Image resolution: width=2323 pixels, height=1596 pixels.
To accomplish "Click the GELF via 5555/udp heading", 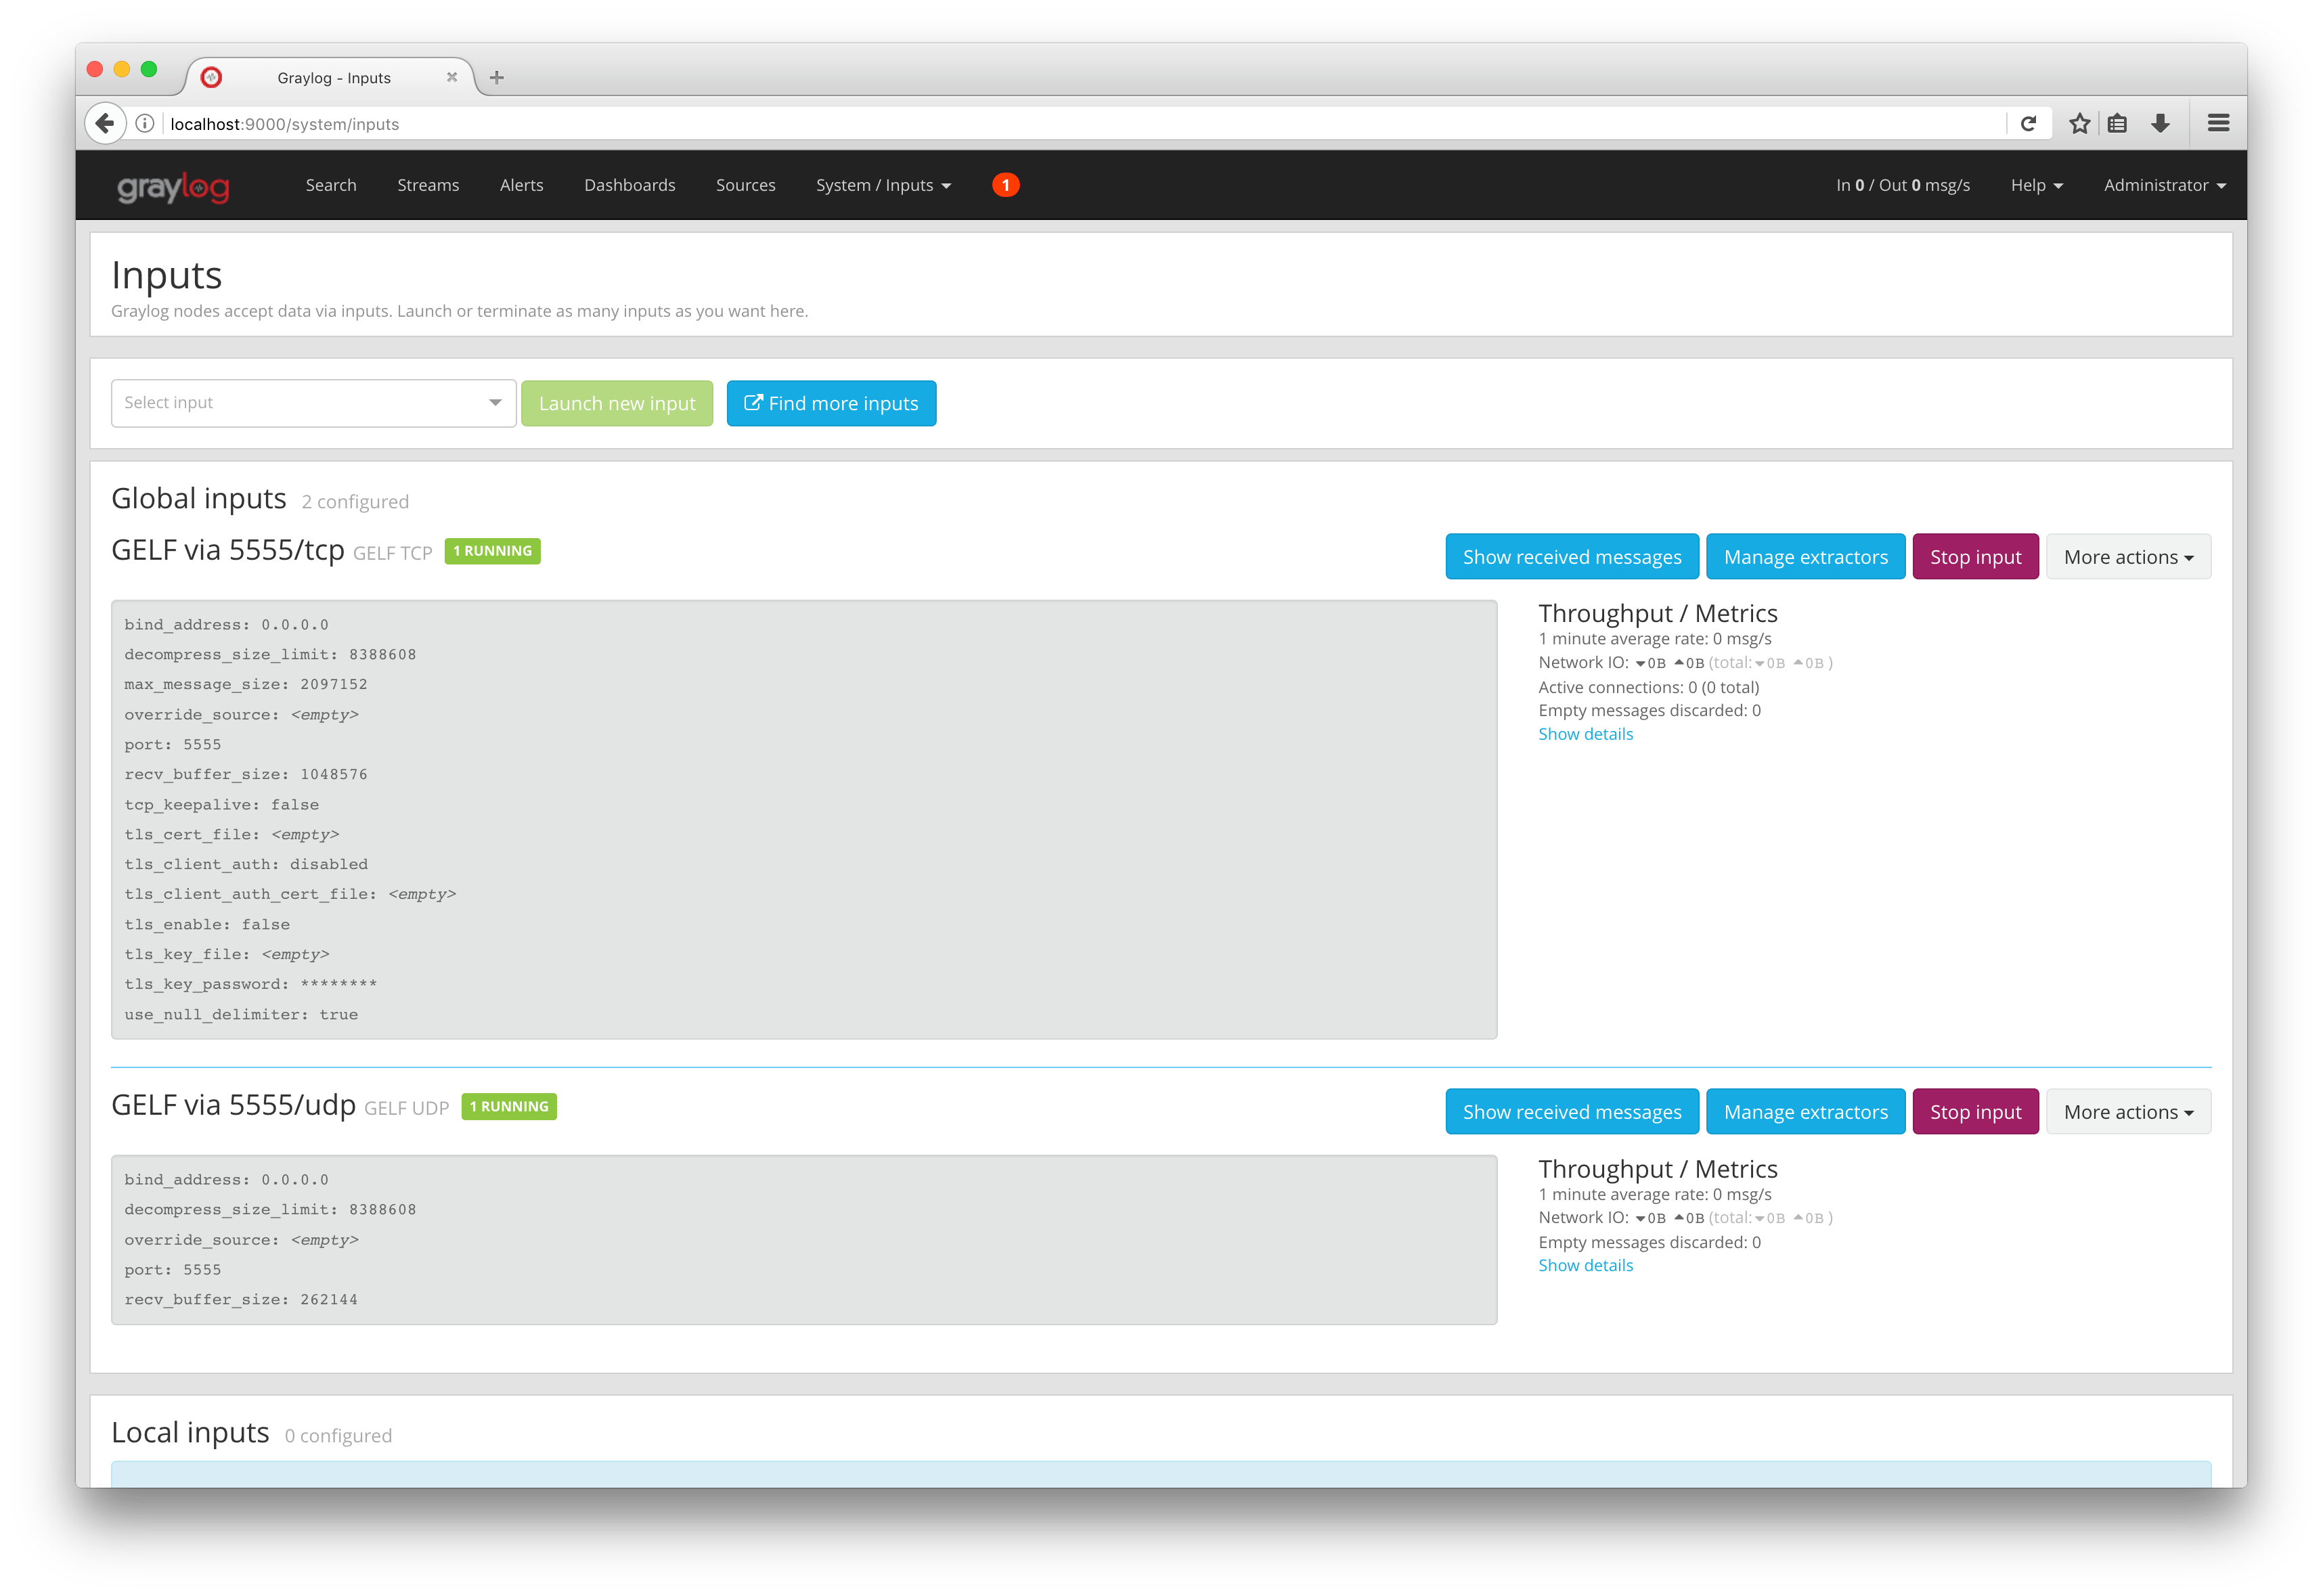I will [234, 1105].
